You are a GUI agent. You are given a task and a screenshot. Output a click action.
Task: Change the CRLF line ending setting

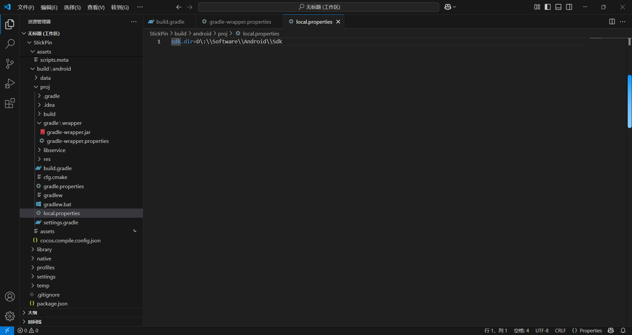(x=561, y=330)
